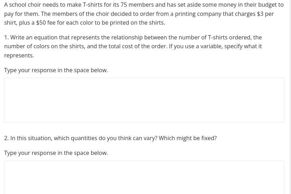Click the word "represents." ending question 1
Viewport: 291px width, 194px height.
[19, 55]
